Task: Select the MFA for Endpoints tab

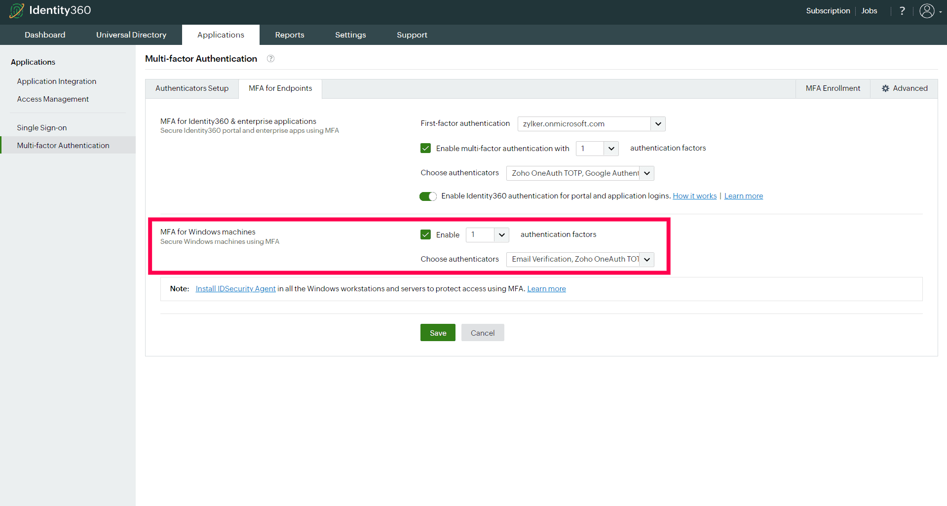Action: tap(280, 88)
